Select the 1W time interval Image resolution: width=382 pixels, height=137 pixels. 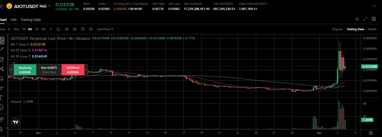(x=43, y=29)
